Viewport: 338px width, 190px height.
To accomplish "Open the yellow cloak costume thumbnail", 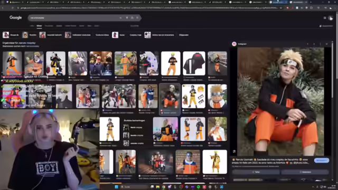I will [215, 162].
